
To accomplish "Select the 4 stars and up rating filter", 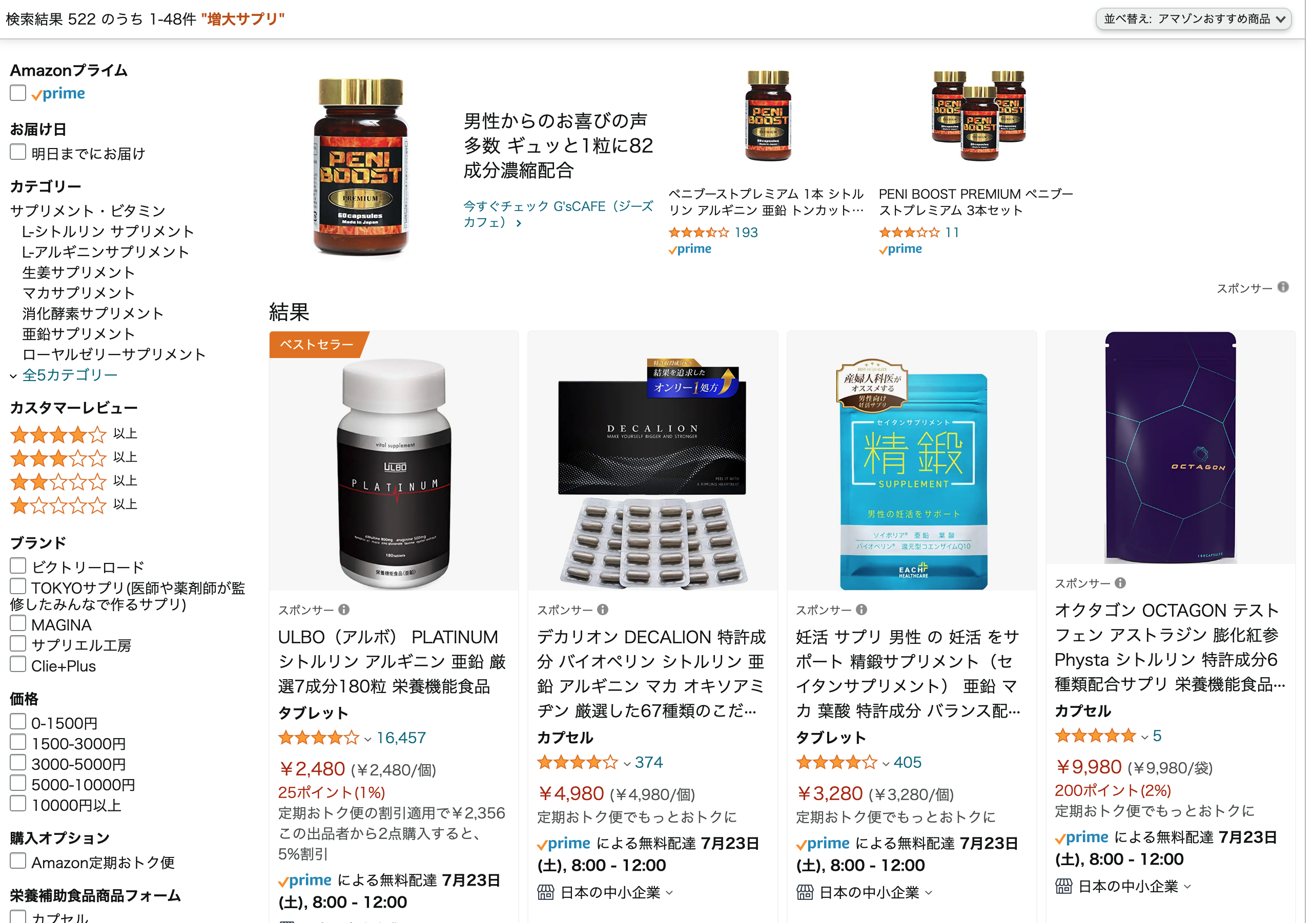I will 73,434.
